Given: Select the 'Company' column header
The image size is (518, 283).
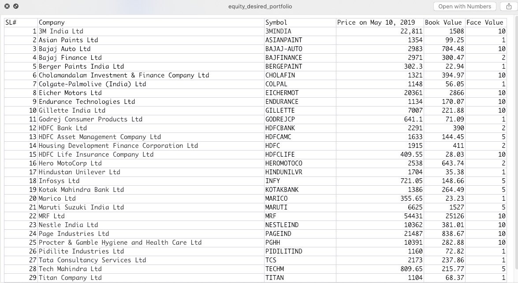Looking at the screenshot, I should pyautogui.click(x=151, y=22).
